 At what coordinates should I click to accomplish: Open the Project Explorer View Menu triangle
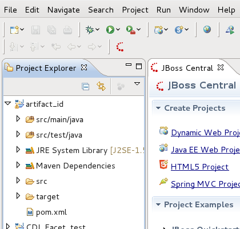coord(137,84)
